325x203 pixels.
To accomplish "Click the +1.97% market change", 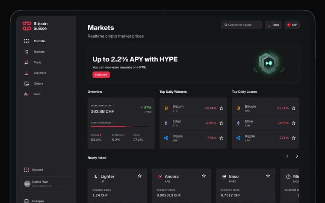I will tap(146, 108).
